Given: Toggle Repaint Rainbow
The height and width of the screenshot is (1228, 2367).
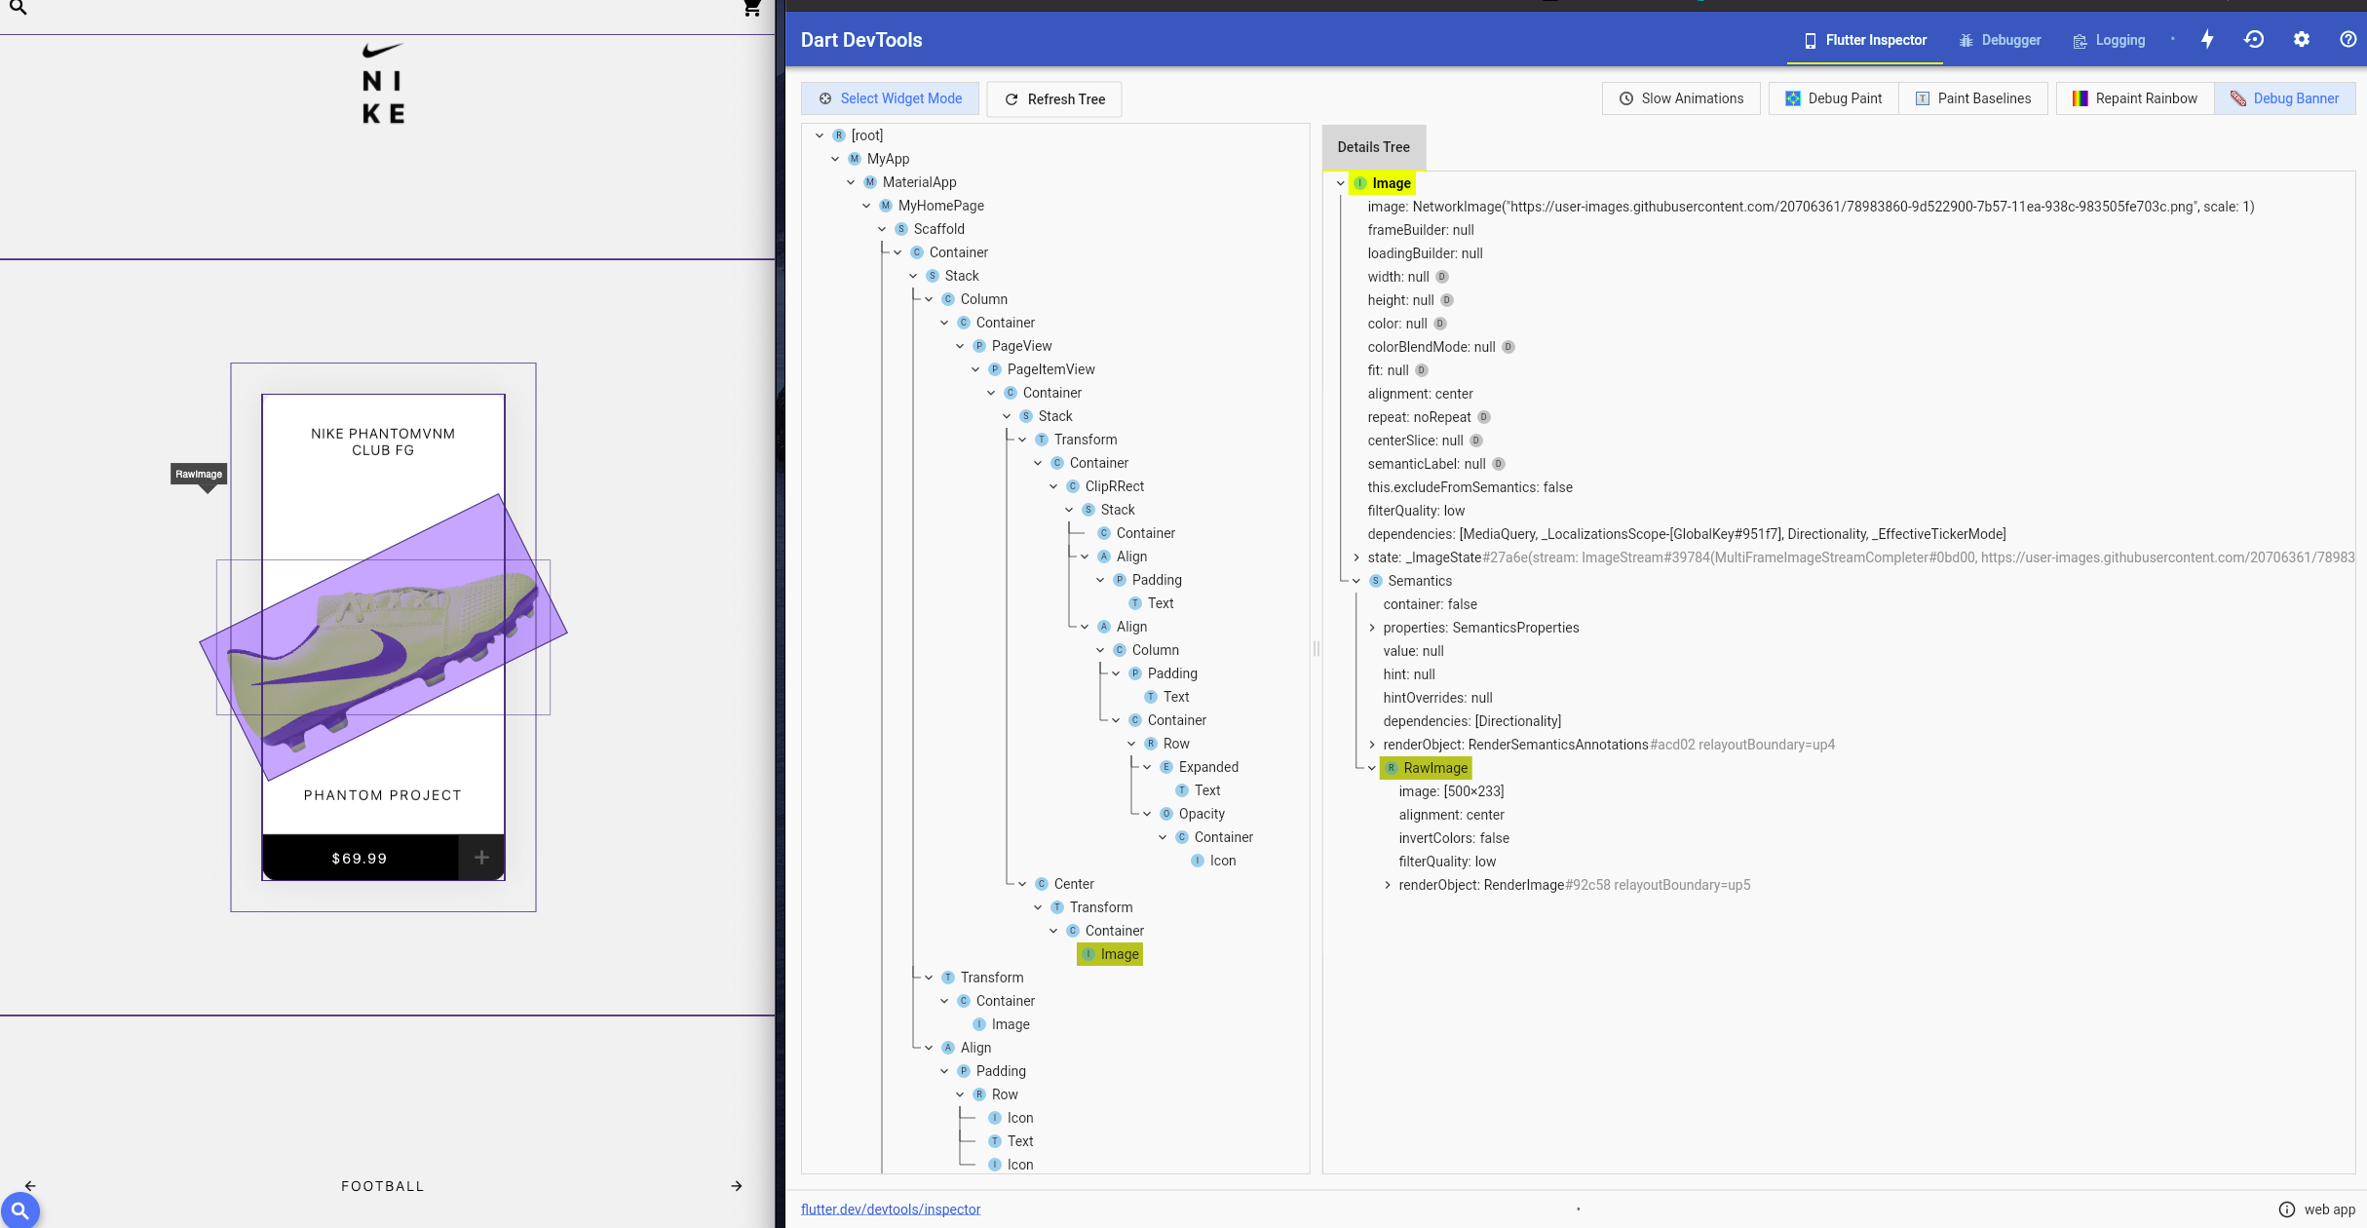Looking at the screenshot, I should (2134, 98).
